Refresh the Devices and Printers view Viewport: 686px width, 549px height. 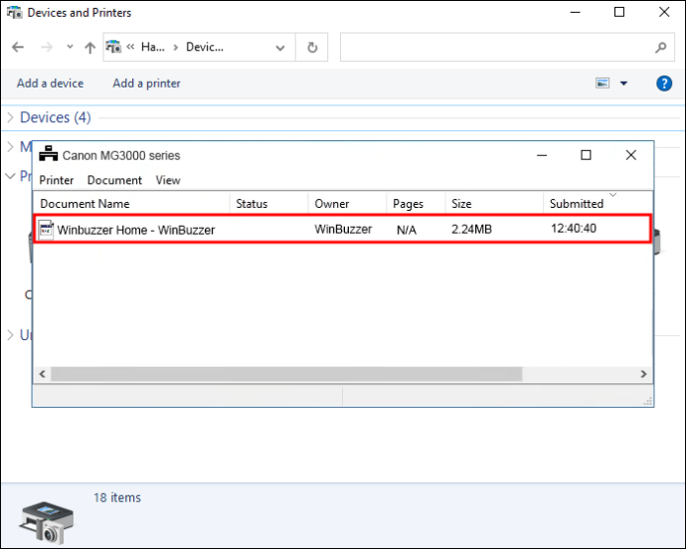(312, 48)
